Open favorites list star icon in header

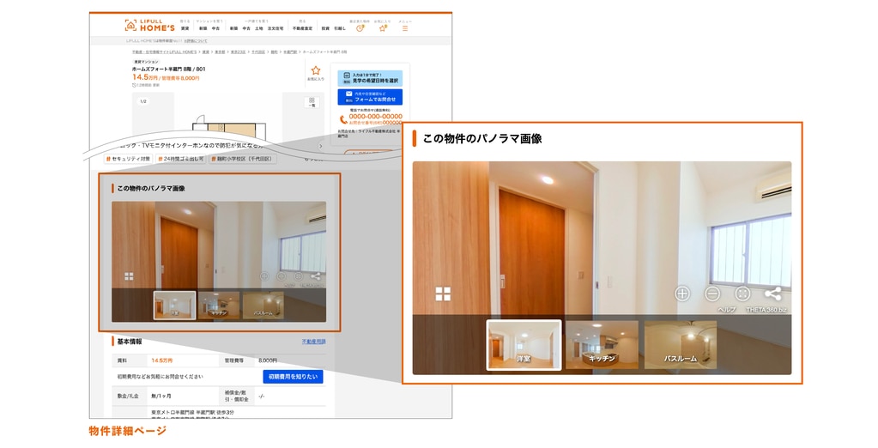pyautogui.click(x=383, y=27)
